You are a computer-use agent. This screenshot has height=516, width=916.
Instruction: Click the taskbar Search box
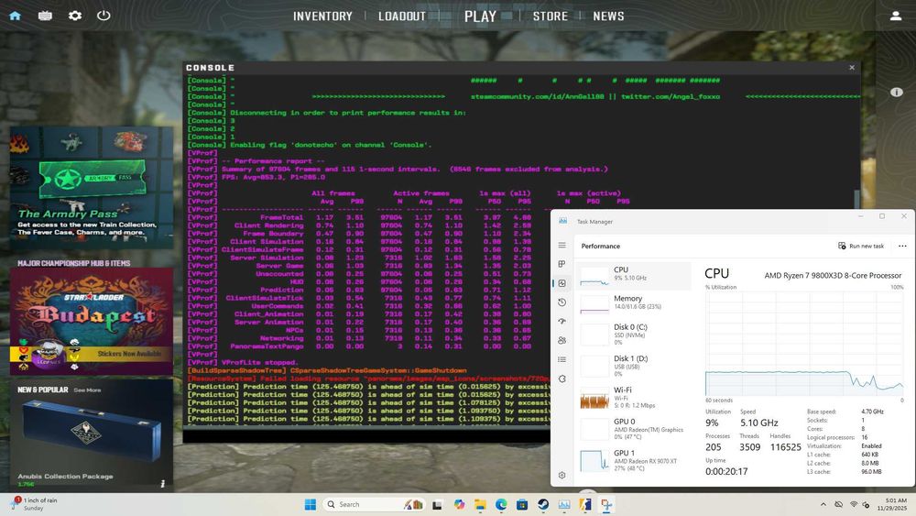(x=374, y=504)
